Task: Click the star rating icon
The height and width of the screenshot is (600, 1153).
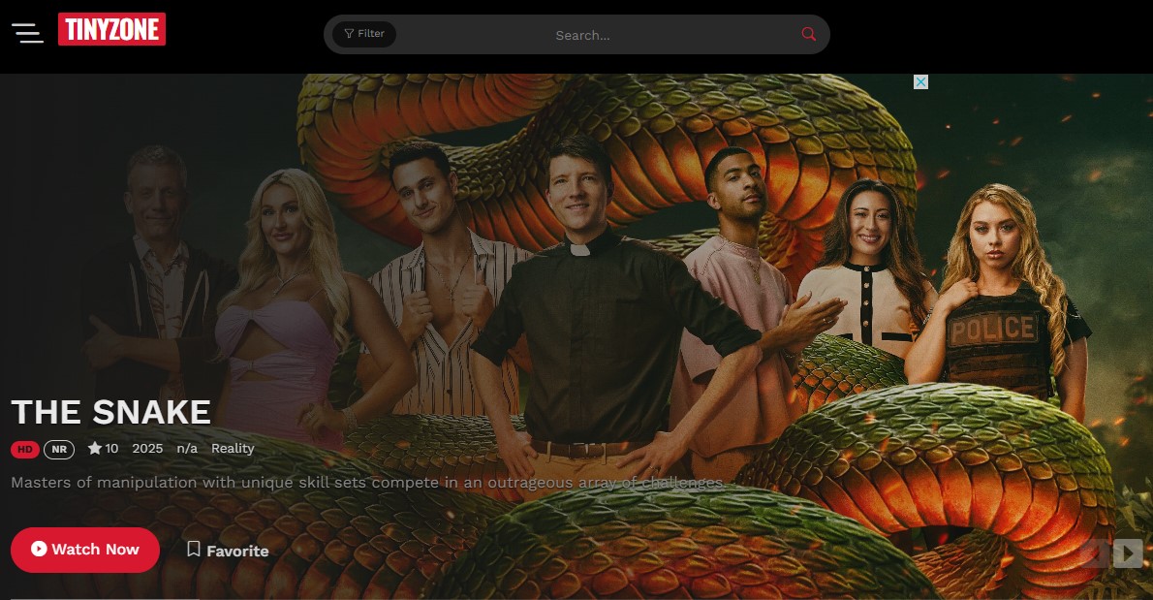Action: click(95, 448)
